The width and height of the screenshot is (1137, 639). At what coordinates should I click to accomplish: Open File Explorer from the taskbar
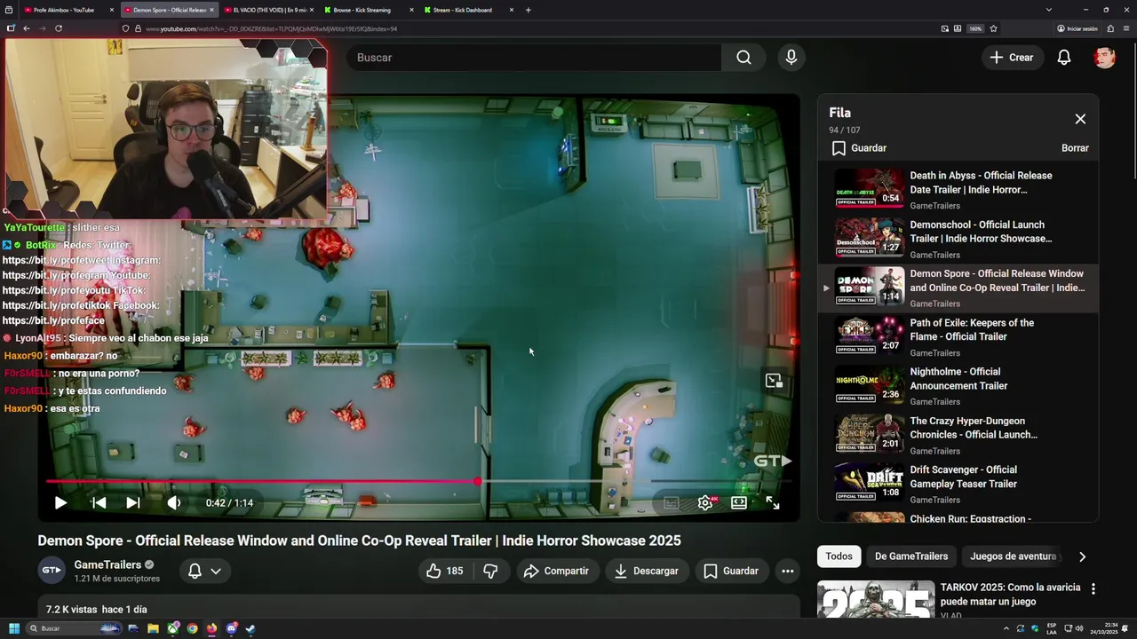153,628
